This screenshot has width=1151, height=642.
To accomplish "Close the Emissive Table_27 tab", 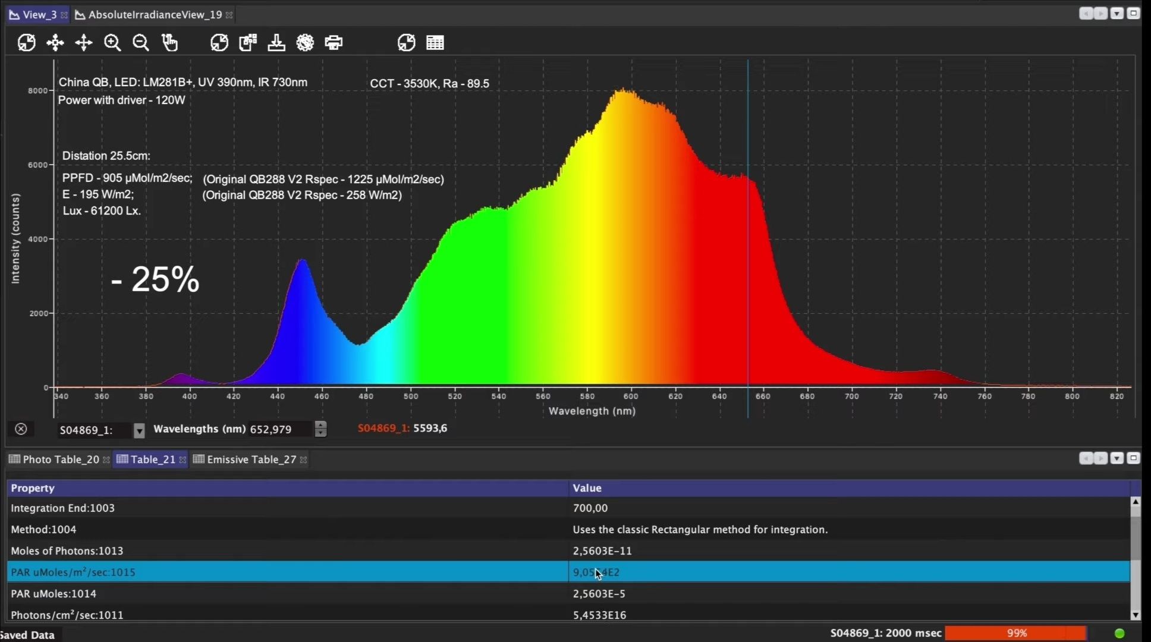I will point(303,460).
